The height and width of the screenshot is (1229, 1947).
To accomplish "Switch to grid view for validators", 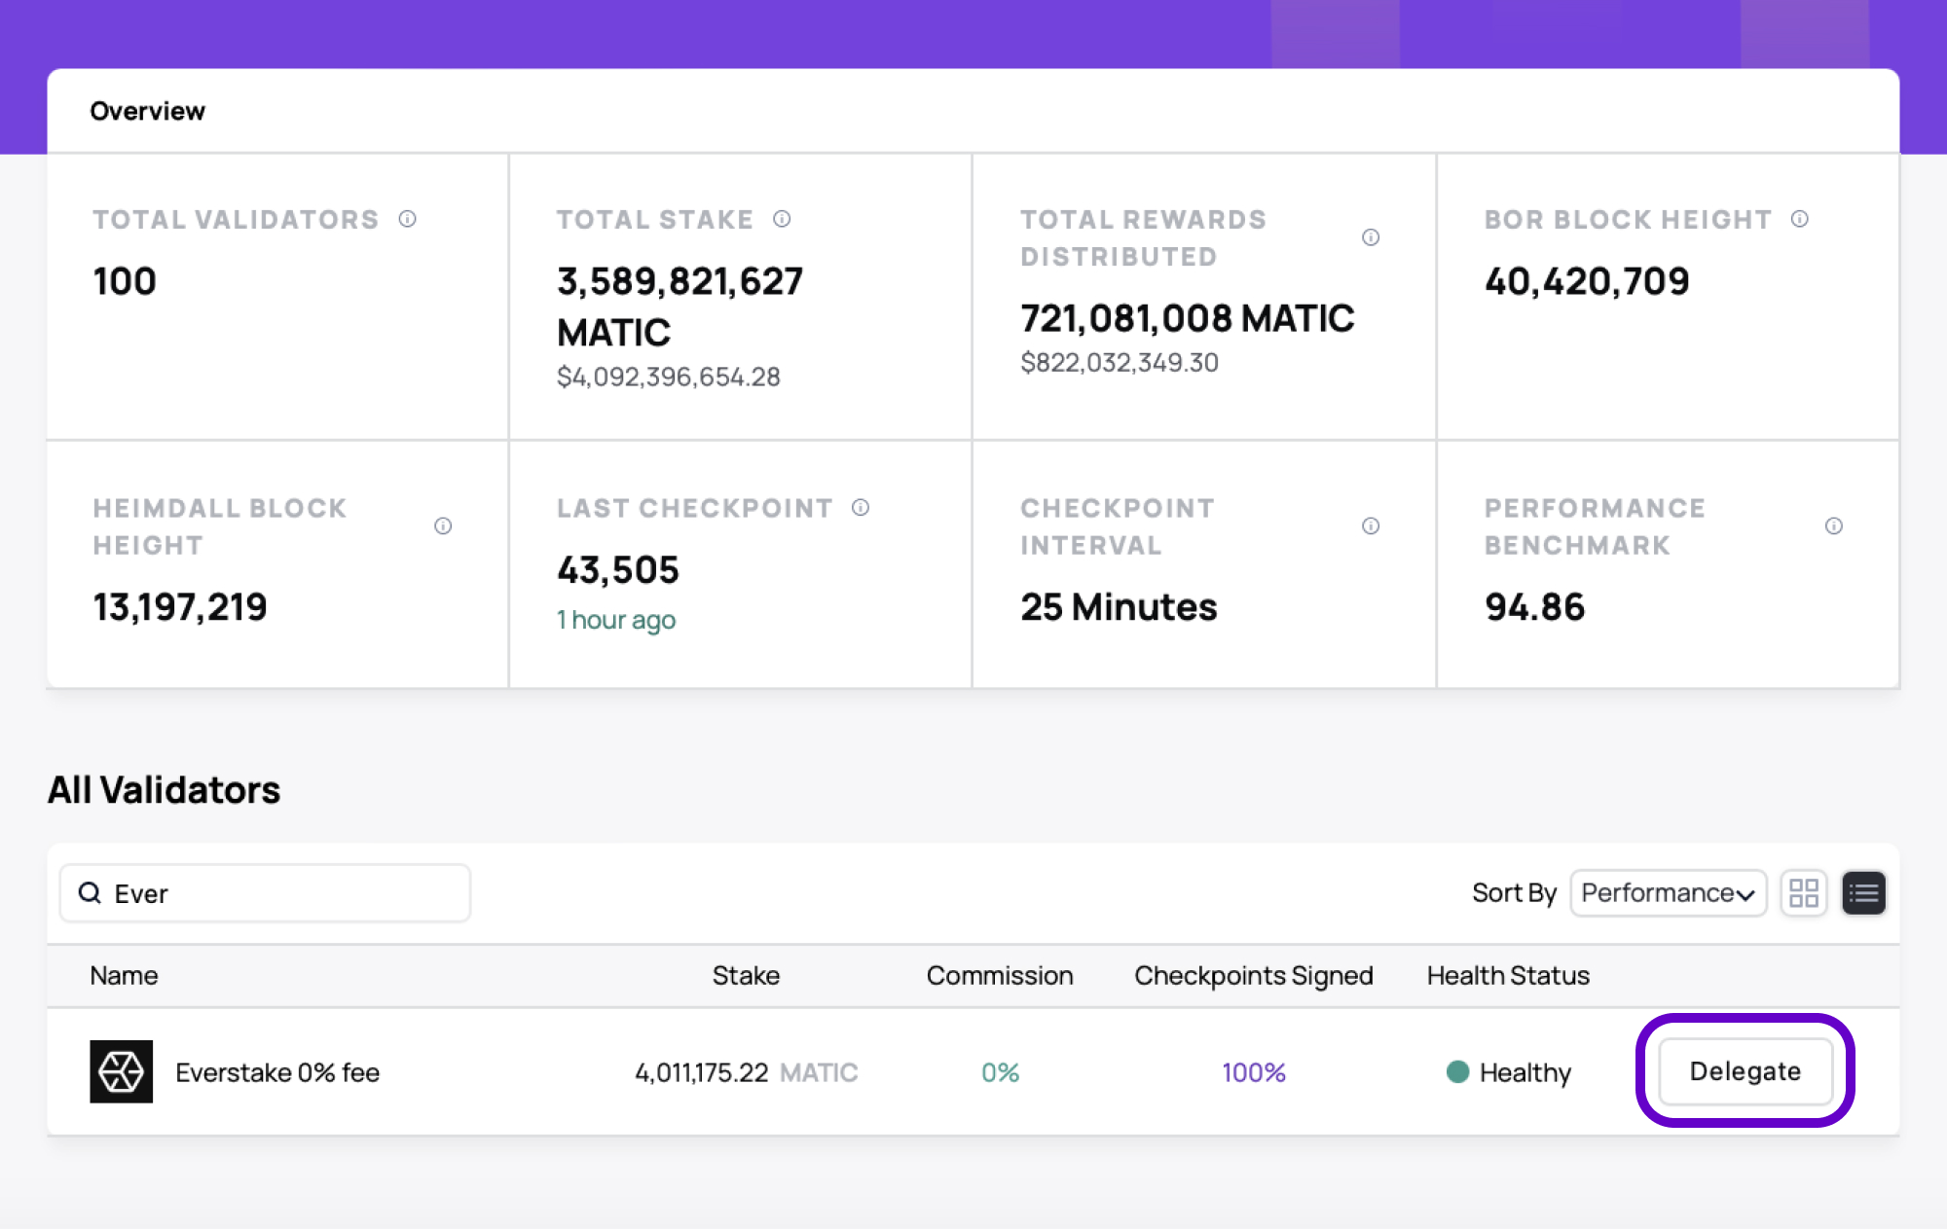I will (x=1804, y=892).
